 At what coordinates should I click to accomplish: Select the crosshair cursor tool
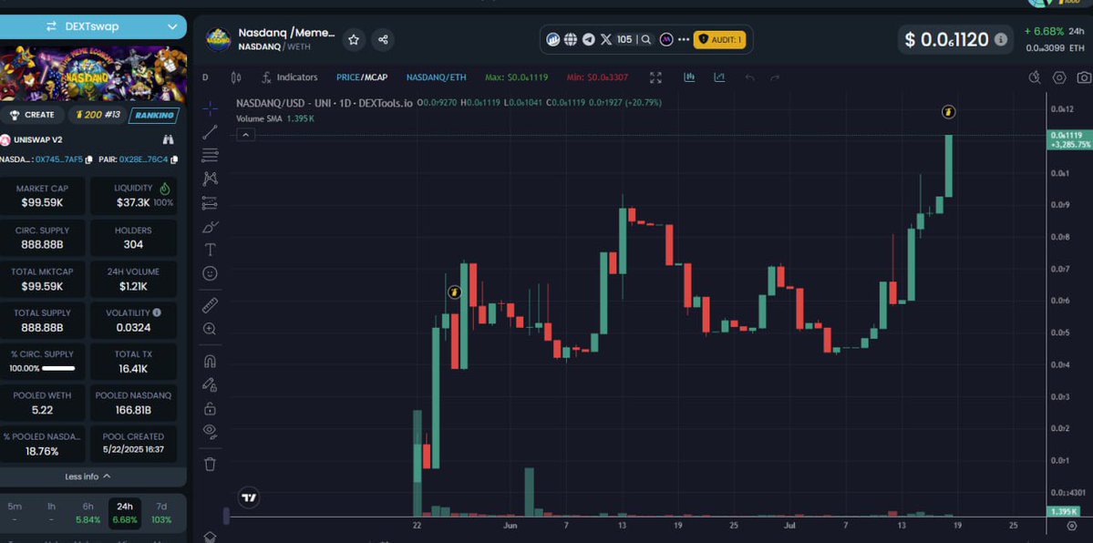[210, 108]
